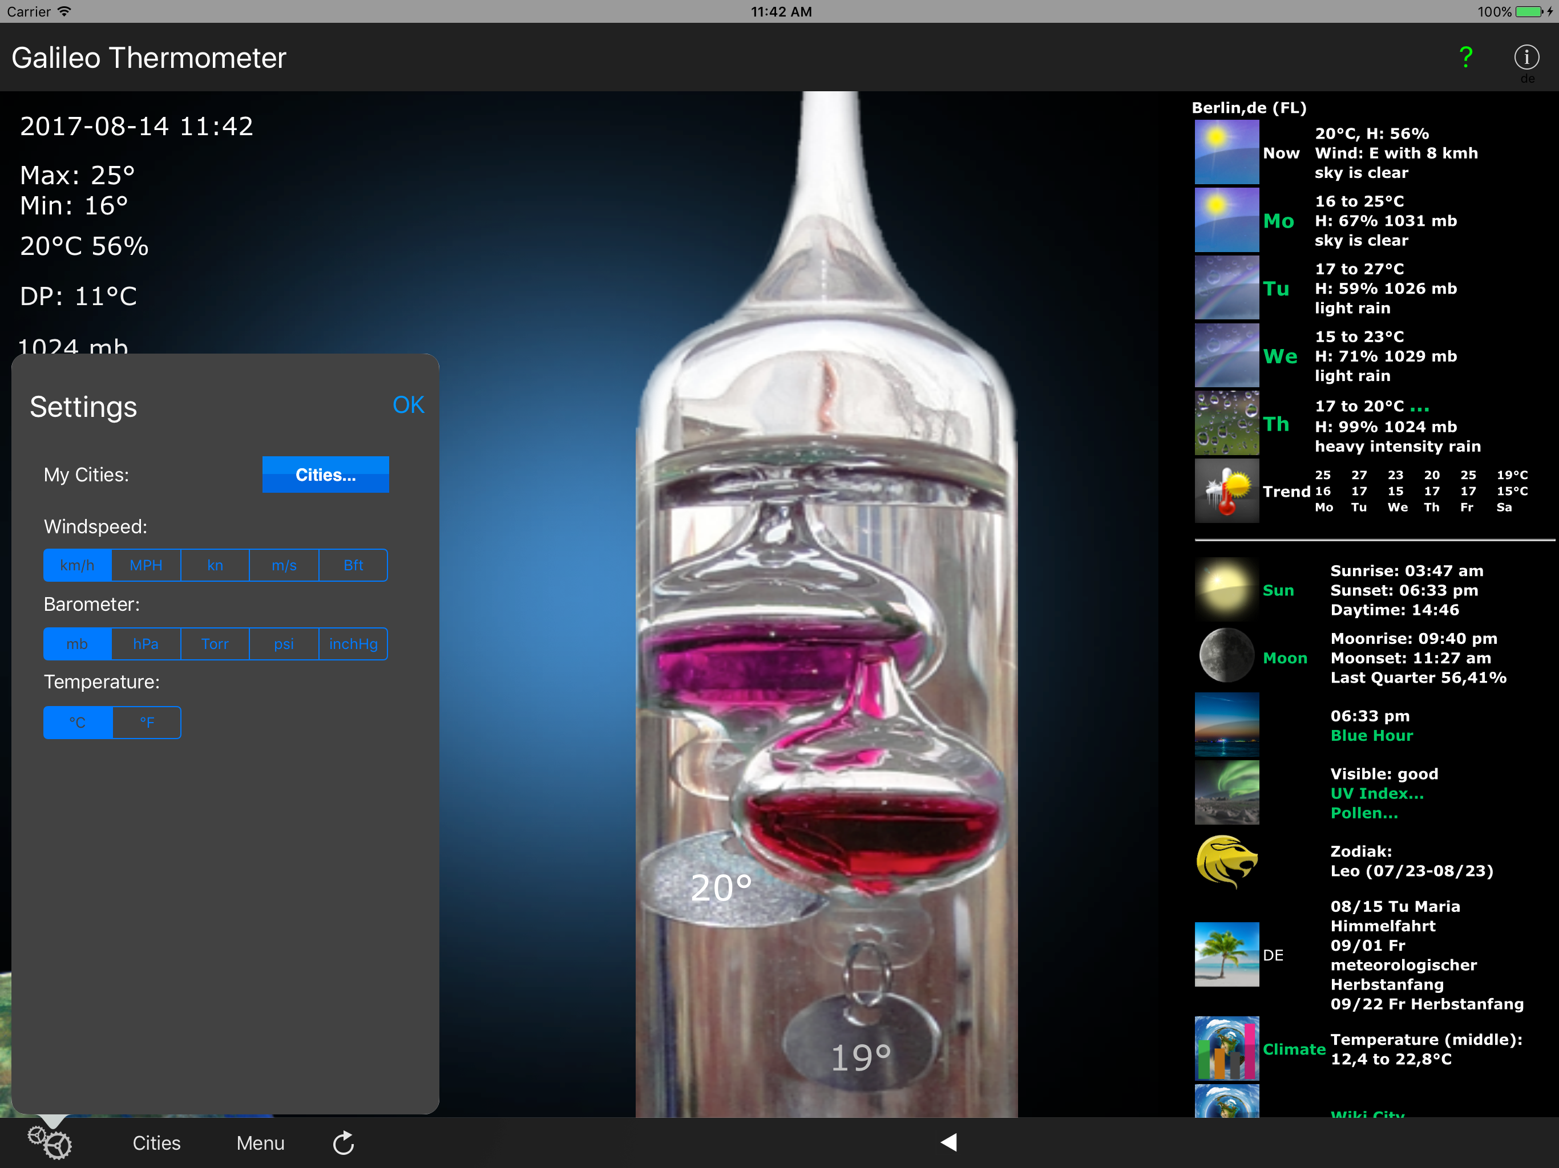
Task: Open the Climate chart icon
Action: pos(1226,1048)
